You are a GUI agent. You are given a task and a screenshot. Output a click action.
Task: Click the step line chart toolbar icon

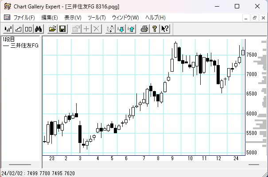click(18, 29)
